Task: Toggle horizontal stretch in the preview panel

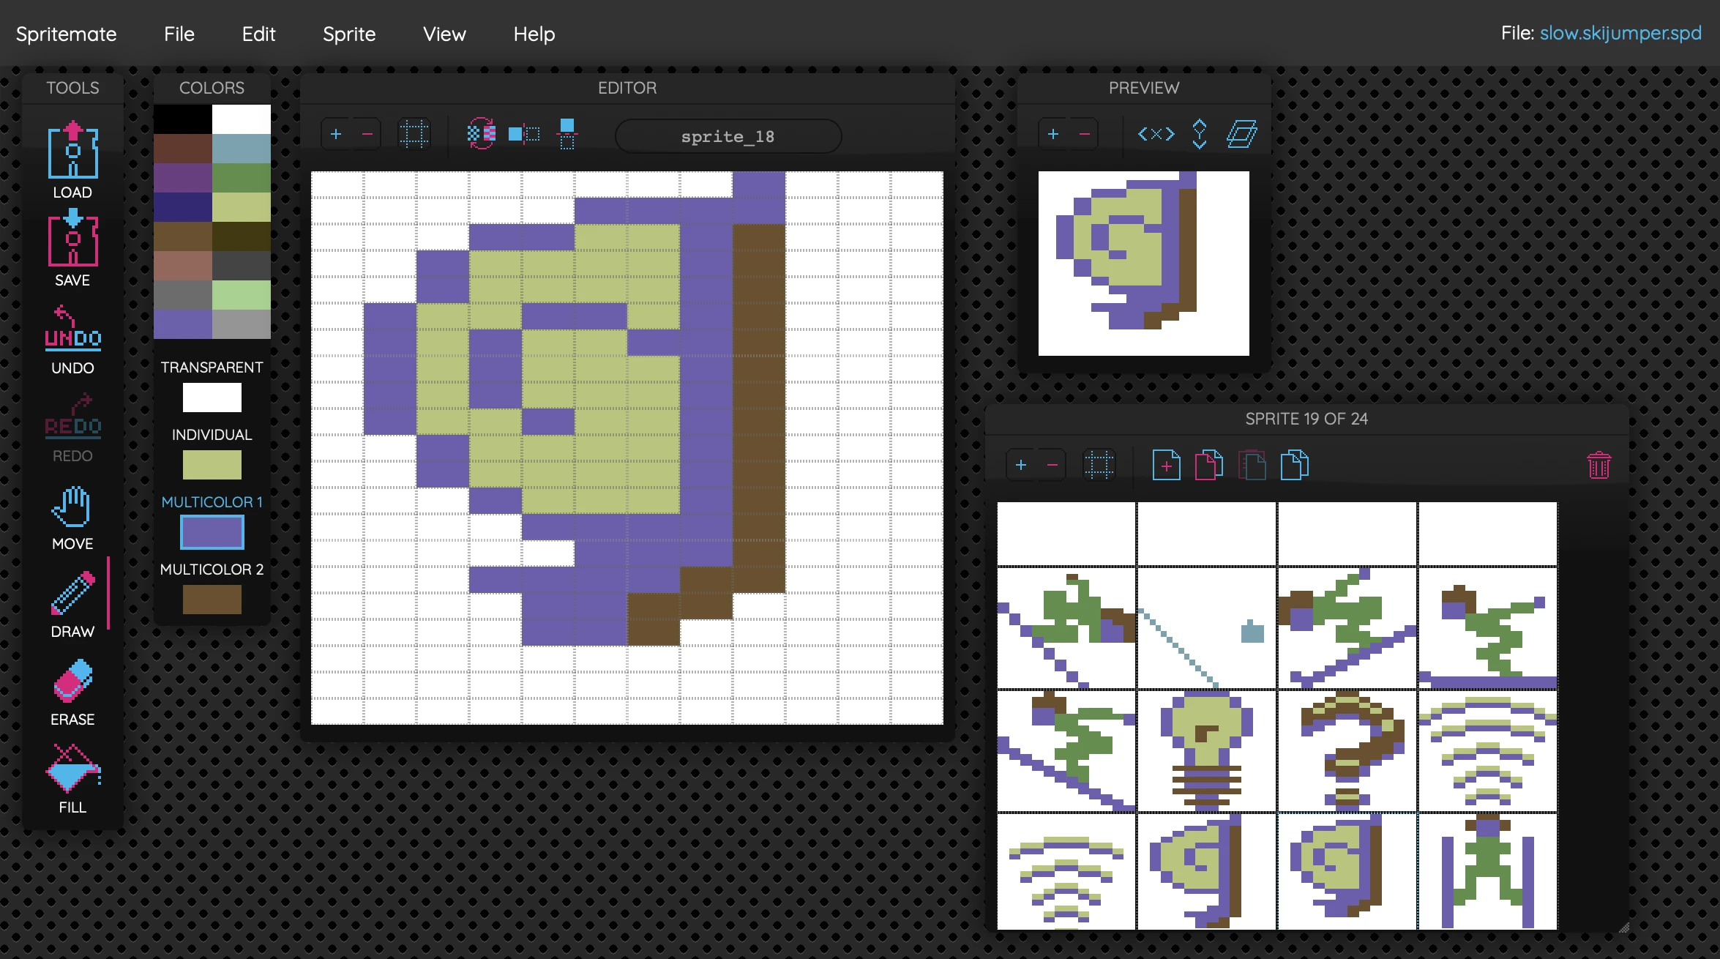Action: (1155, 133)
